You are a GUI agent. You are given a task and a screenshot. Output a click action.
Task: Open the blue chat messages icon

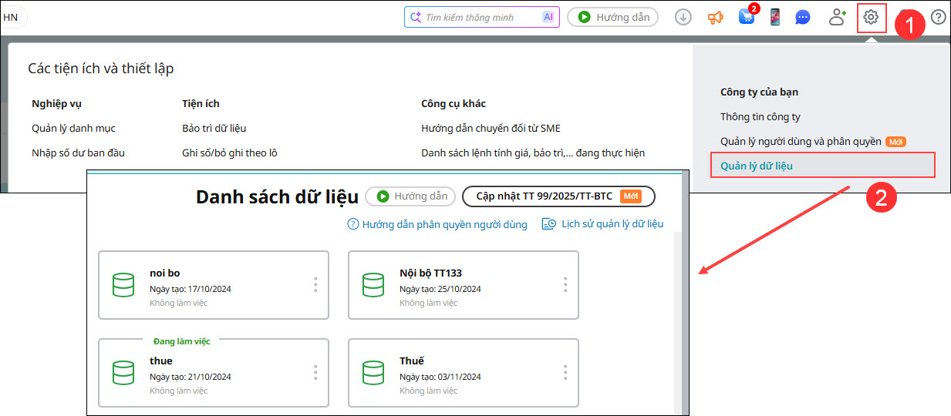point(803,17)
